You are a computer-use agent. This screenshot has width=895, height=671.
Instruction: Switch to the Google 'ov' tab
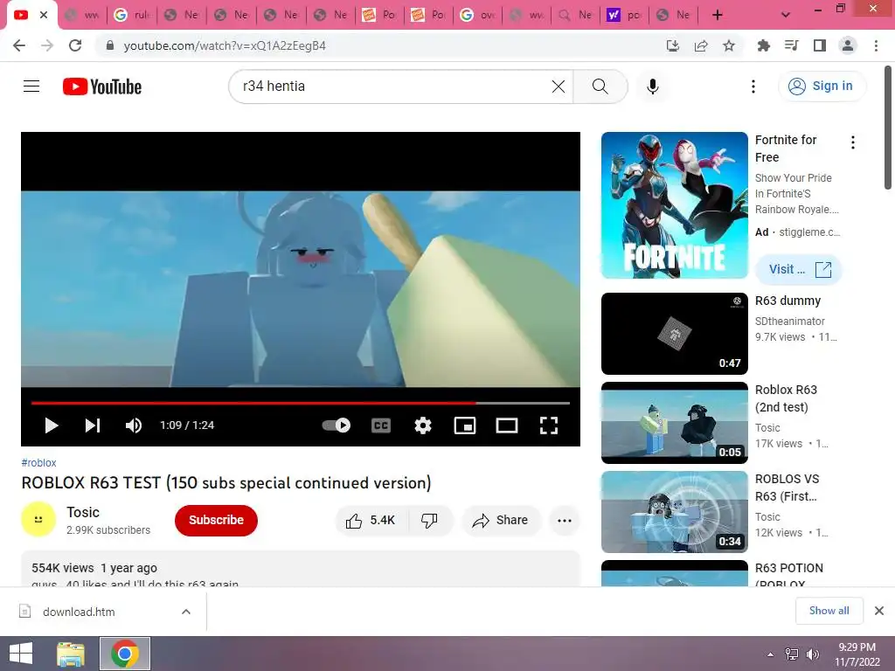pos(478,15)
